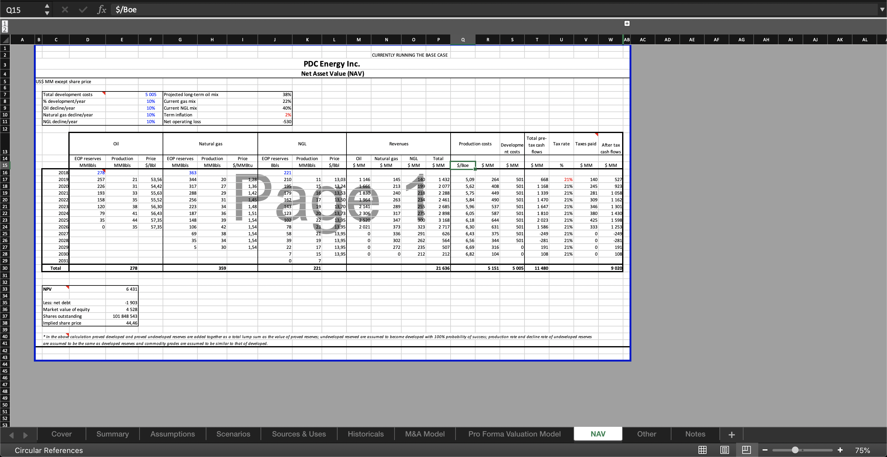Click the US$ MM except share price note
The width and height of the screenshot is (887, 457).
[64, 82]
